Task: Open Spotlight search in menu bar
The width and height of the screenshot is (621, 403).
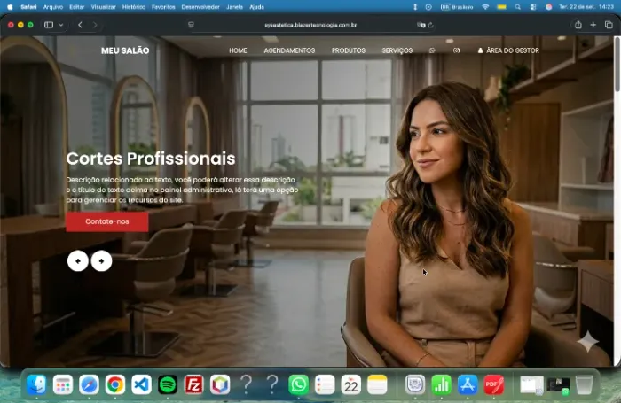Action: point(517,7)
